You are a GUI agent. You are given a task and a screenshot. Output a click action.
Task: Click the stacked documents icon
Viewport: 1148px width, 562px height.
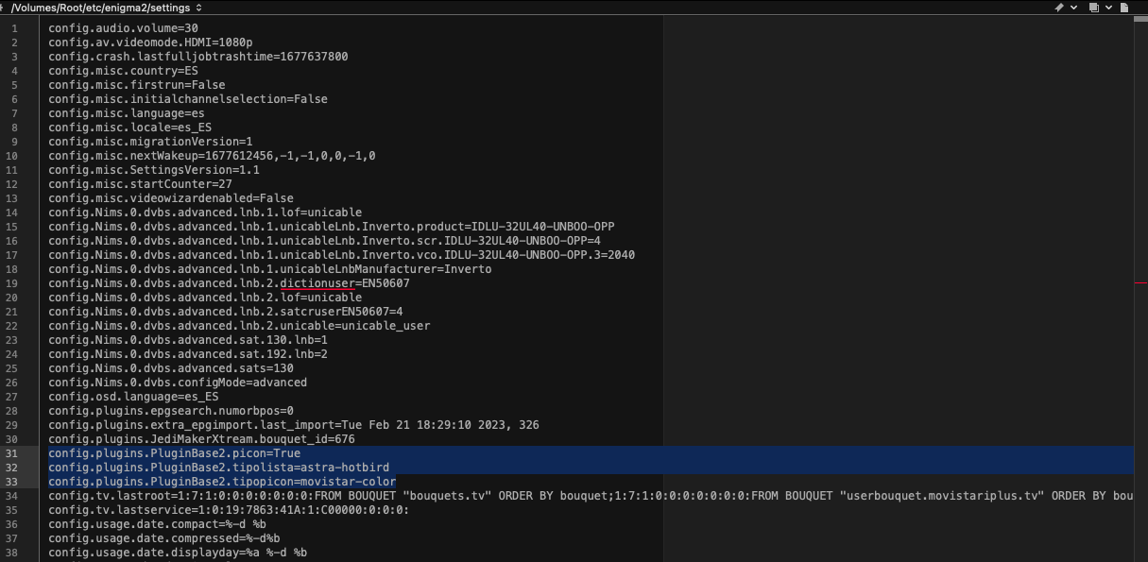[x=1093, y=8]
